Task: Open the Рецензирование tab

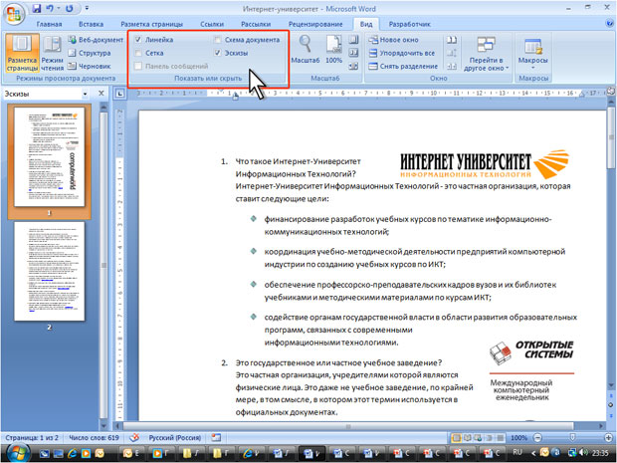Action: point(315,24)
